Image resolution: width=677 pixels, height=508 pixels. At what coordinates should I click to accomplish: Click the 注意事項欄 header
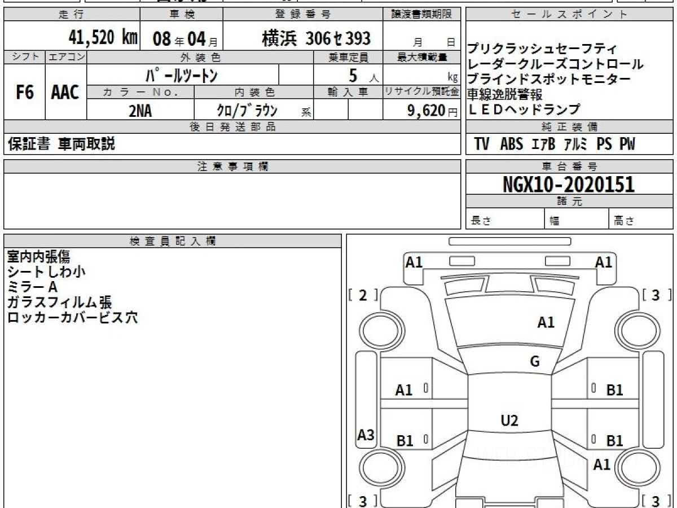[232, 167]
